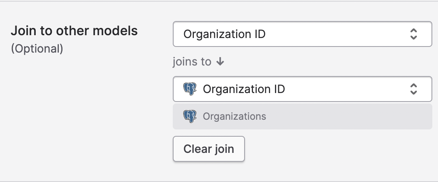Open the first Organization ID dropdown
The image size is (438, 182).
pos(302,34)
